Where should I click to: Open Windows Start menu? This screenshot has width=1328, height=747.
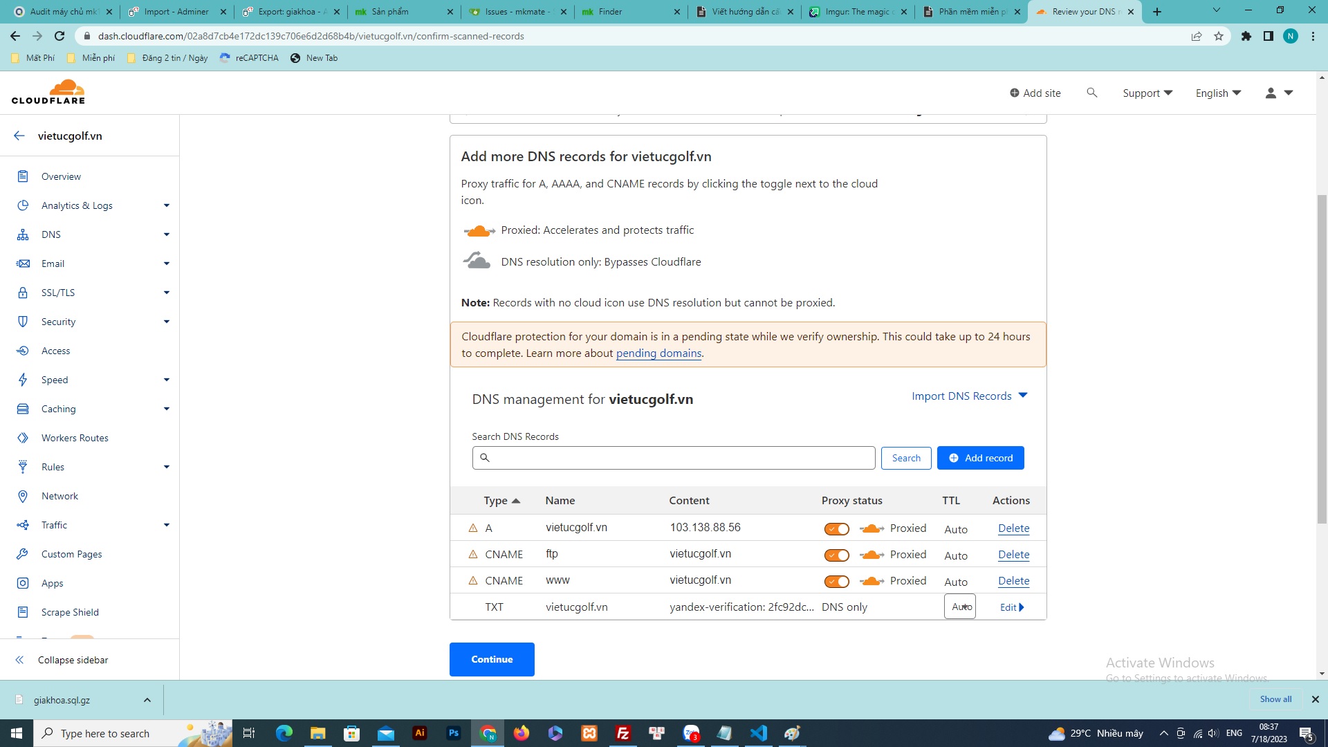pyautogui.click(x=17, y=733)
